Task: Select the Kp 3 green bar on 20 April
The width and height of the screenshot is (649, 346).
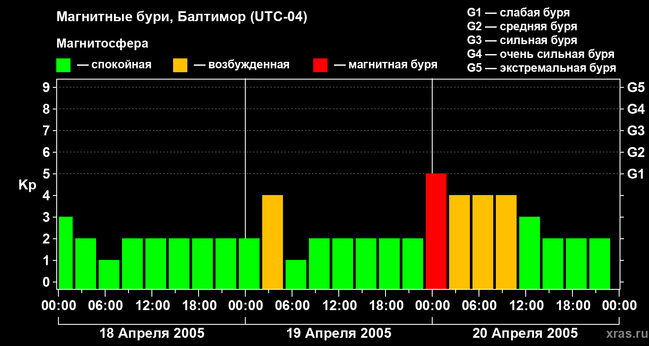Action: tap(530, 253)
